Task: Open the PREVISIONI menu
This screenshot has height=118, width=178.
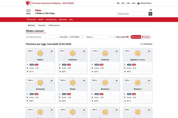Action: [x=31, y=20]
